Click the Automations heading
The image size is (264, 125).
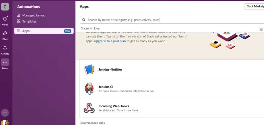coord(28,7)
